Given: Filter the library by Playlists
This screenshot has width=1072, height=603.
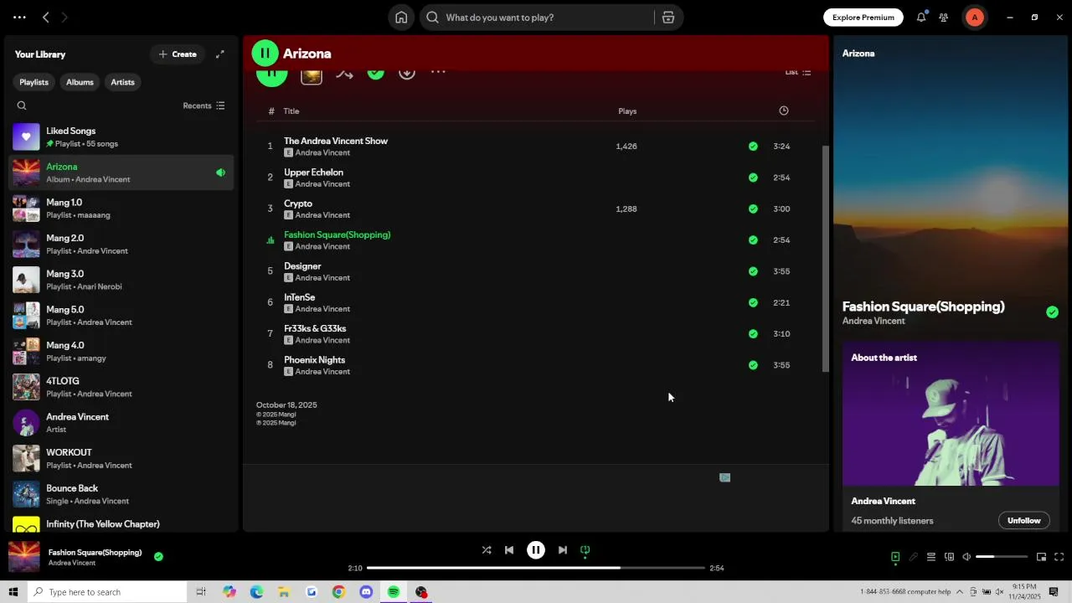Looking at the screenshot, I should coord(34,82).
